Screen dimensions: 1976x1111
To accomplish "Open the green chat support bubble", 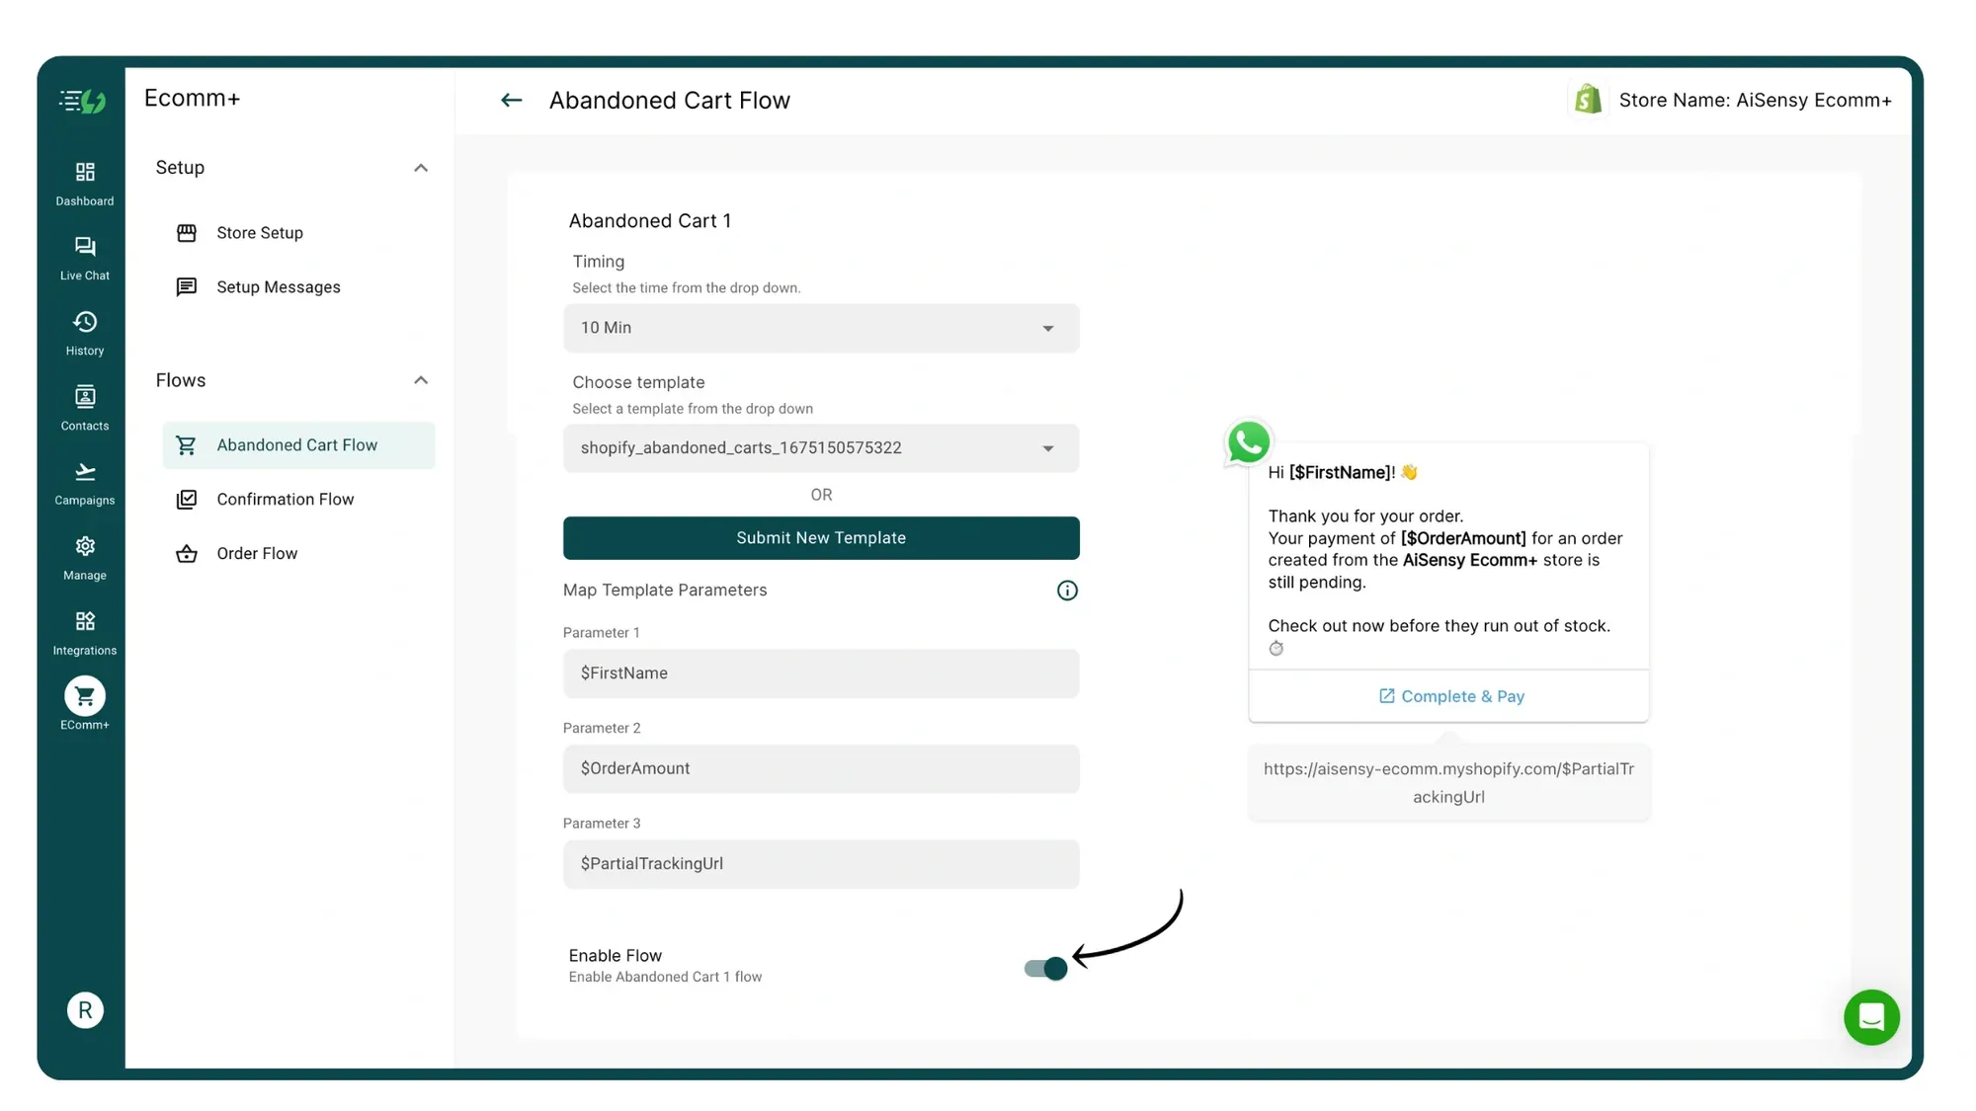I will [1870, 1016].
